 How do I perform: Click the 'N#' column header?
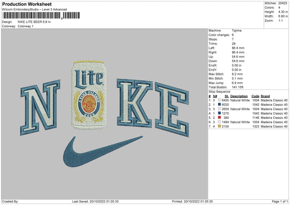[215, 96]
